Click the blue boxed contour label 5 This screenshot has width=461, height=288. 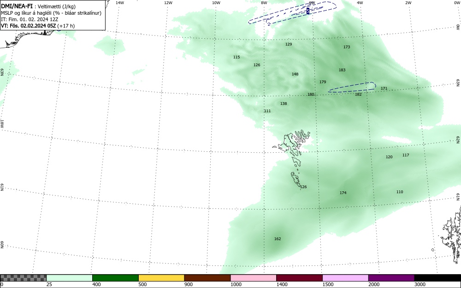pyautogui.click(x=308, y=11)
